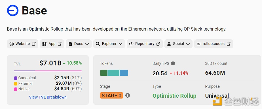Open the View TVL Breakdown link
262x109 pixels.
48,97
